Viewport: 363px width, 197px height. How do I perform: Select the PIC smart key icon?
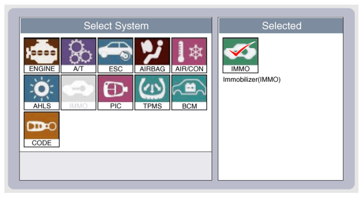(115, 92)
